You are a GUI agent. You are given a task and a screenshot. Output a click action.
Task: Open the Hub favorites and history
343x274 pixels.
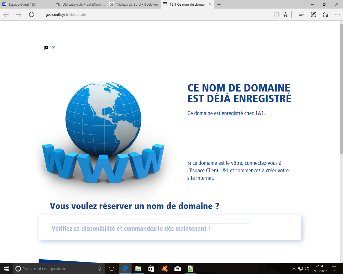tap(301, 14)
